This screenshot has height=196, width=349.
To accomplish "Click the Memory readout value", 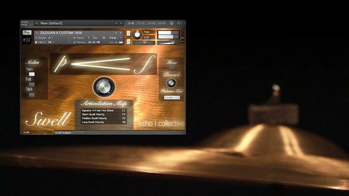I will point(93,42).
